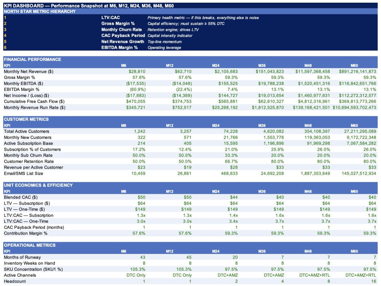Image resolution: width=381 pixels, height=286 pixels.
Task: Click Headcount M60 value 16
Action: click(x=374, y=281)
